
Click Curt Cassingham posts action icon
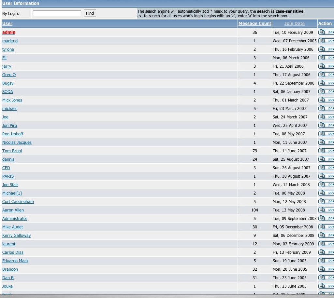[326, 201]
